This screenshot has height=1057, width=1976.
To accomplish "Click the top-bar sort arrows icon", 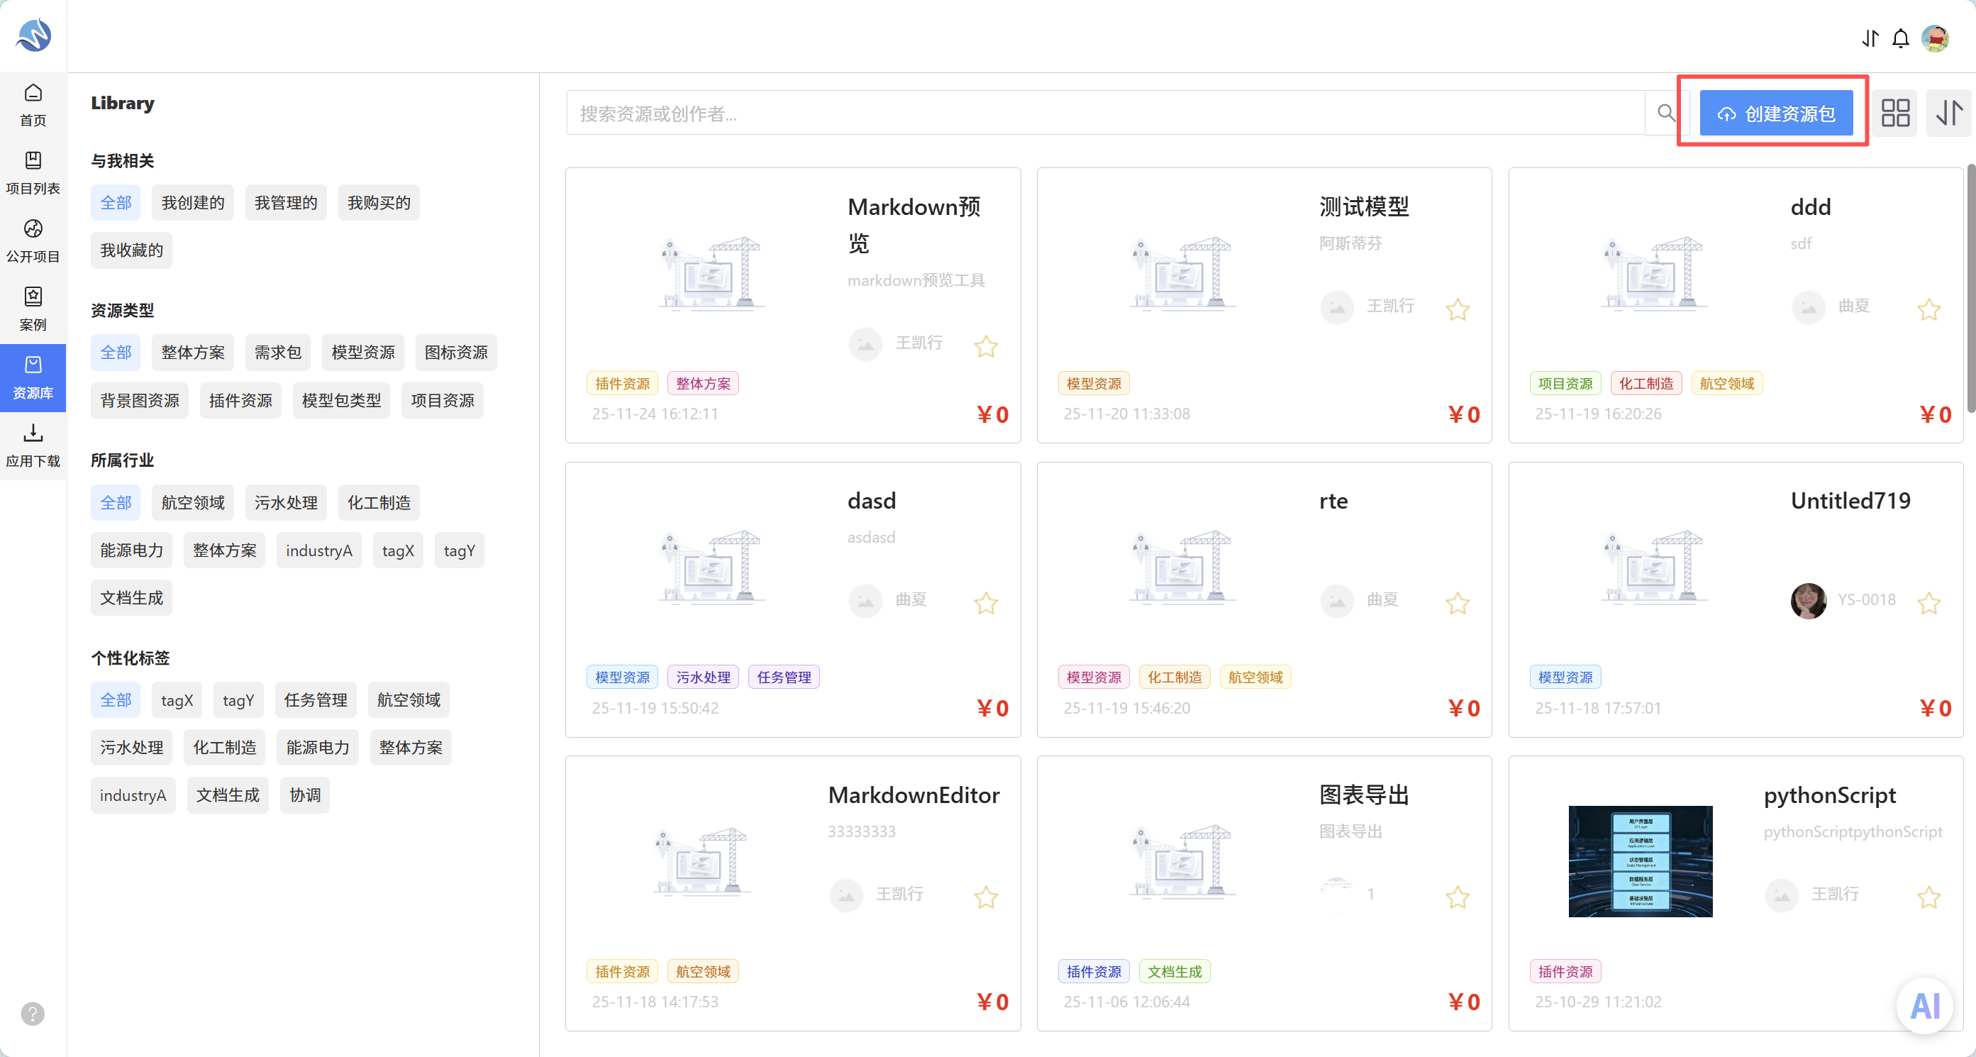I will click(x=1870, y=38).
